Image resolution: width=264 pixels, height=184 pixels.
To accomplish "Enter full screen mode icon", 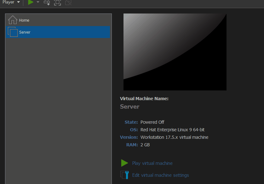I will click(57, 3).
